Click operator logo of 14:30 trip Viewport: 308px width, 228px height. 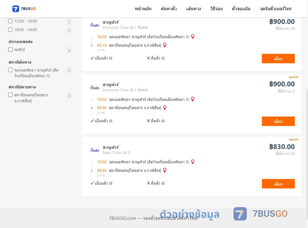[x=95, y=25]
